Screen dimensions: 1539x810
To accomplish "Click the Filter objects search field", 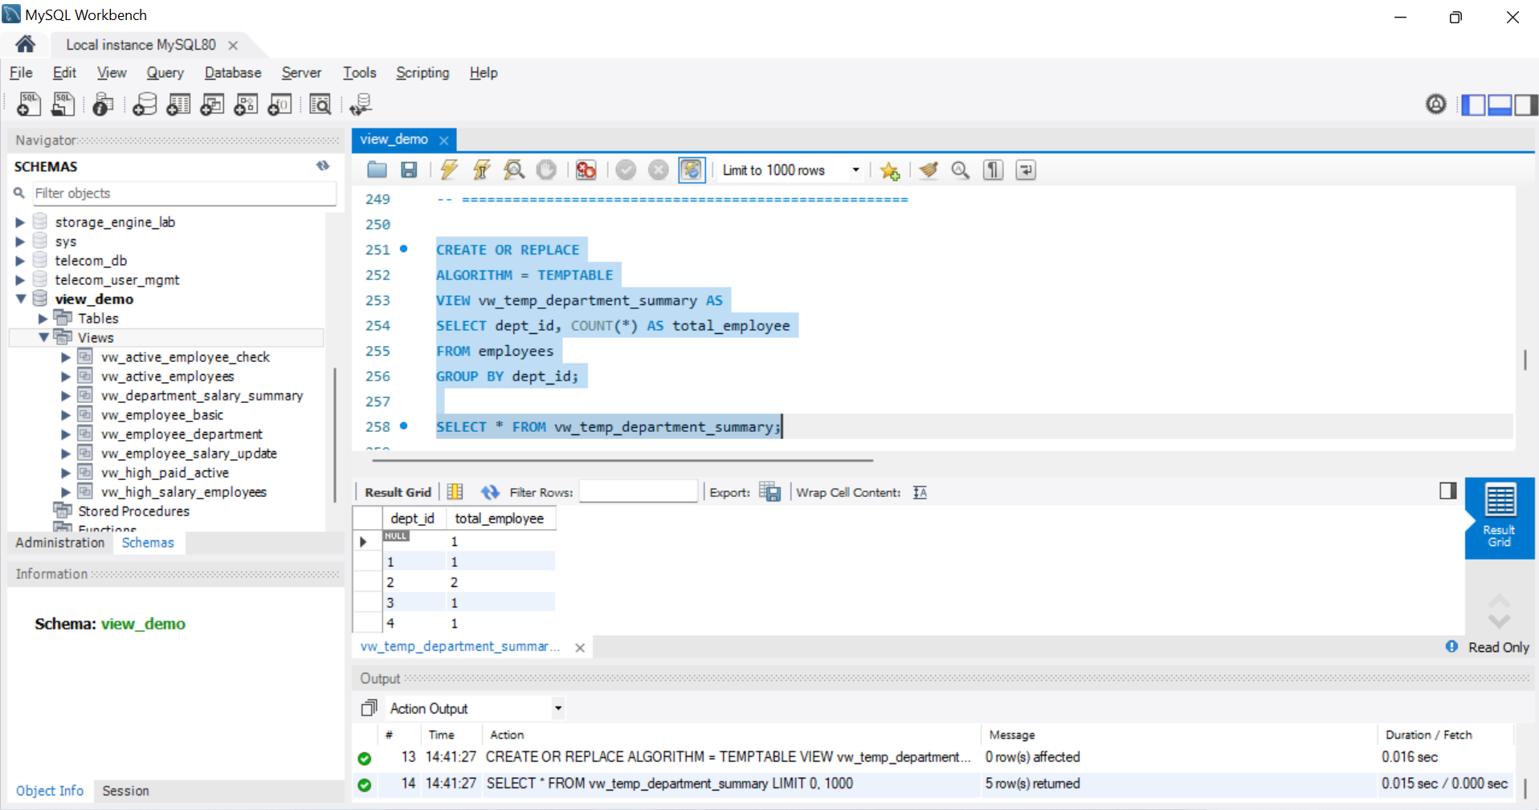I will point(184,193).
